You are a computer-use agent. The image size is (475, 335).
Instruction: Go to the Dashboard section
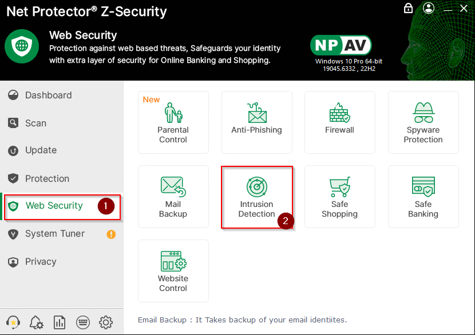(48, 95)
